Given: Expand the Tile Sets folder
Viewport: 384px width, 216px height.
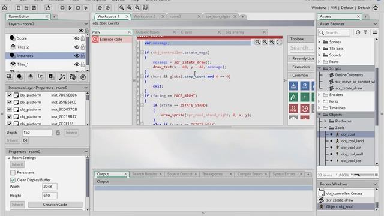Looking at the screenshot, I should point(319,49).
